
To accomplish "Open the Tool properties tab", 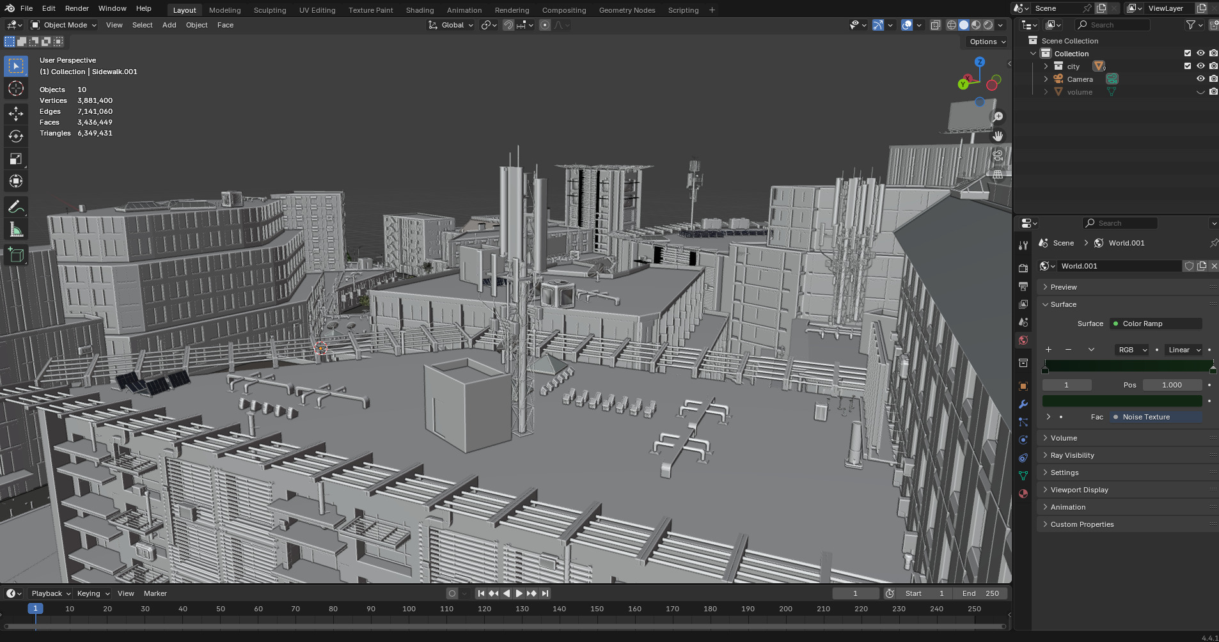I will [1023, 246].
